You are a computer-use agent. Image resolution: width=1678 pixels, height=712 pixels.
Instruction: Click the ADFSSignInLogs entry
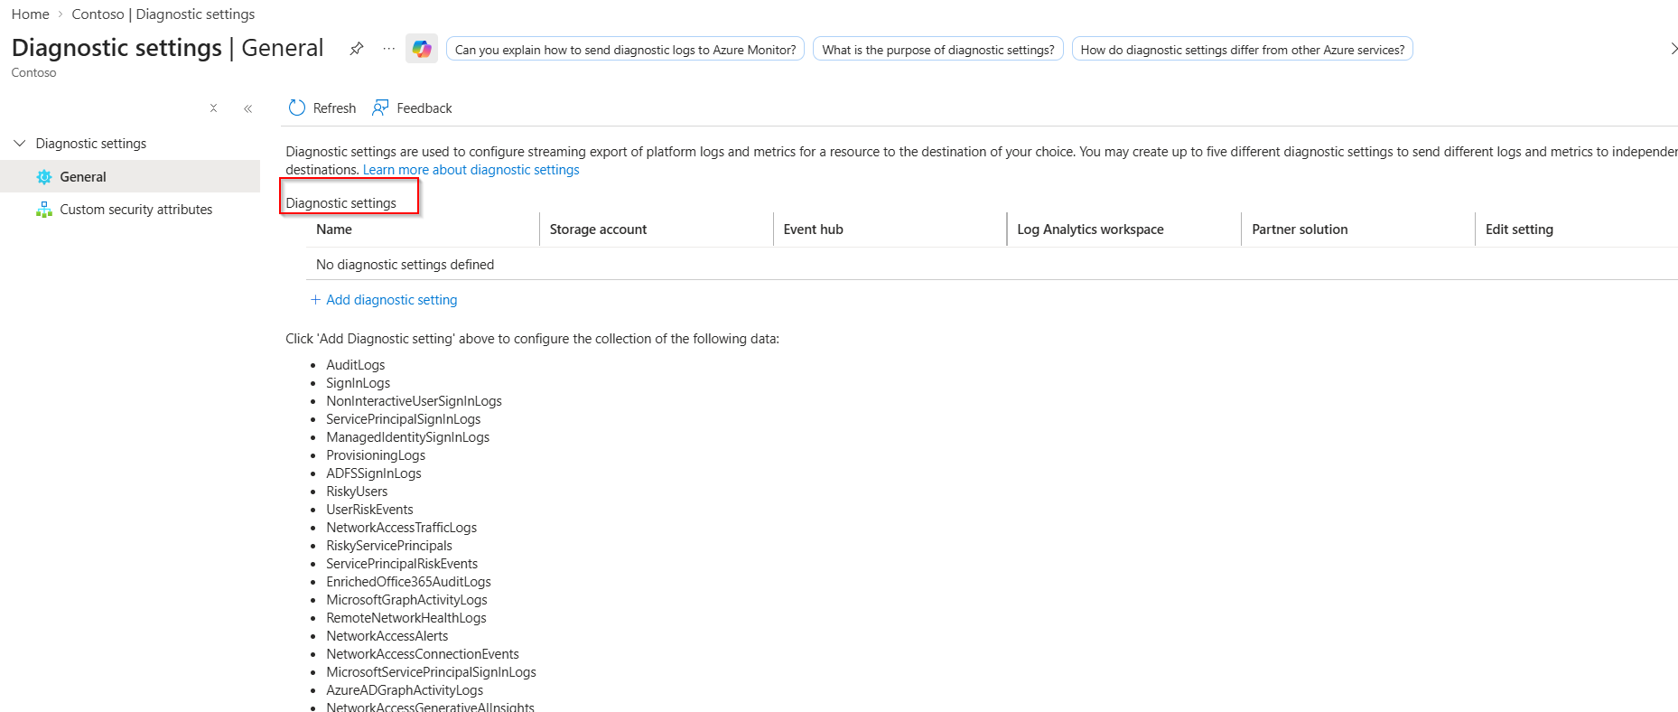click(374, 473)
